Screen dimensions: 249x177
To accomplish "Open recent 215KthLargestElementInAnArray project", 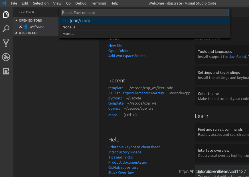I will pos(136,93).
